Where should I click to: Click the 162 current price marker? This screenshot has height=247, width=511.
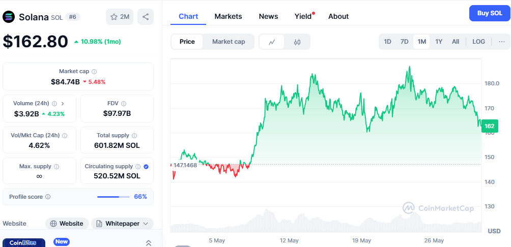(x=490, y=126)
